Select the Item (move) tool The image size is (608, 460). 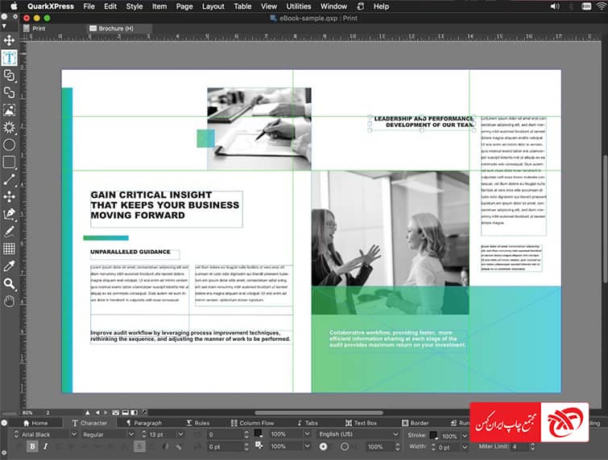click(x=9, y=40)
